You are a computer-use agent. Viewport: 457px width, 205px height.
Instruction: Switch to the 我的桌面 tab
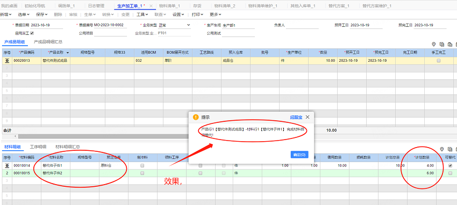9,6
